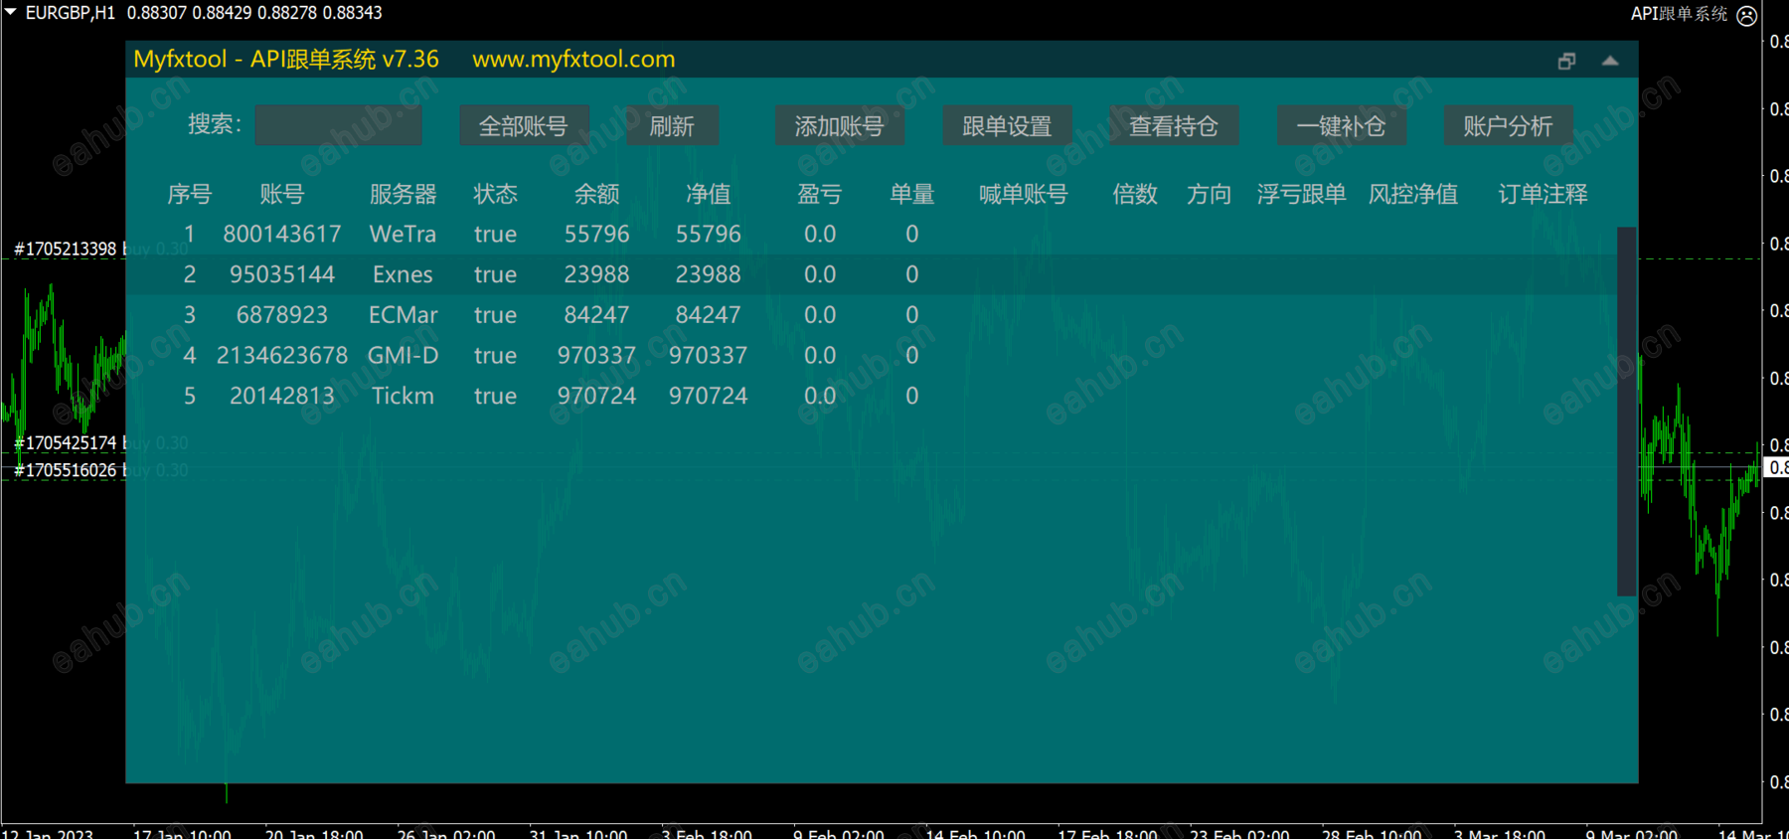Viewport: 1789px width, 839px height.
Task: Select account number 20142813
Action: point(282,396)
